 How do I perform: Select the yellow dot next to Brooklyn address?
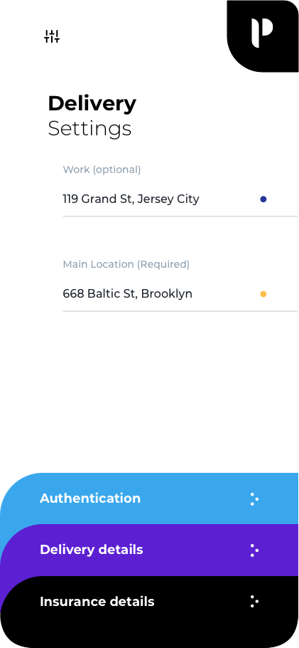click(263, 294)
